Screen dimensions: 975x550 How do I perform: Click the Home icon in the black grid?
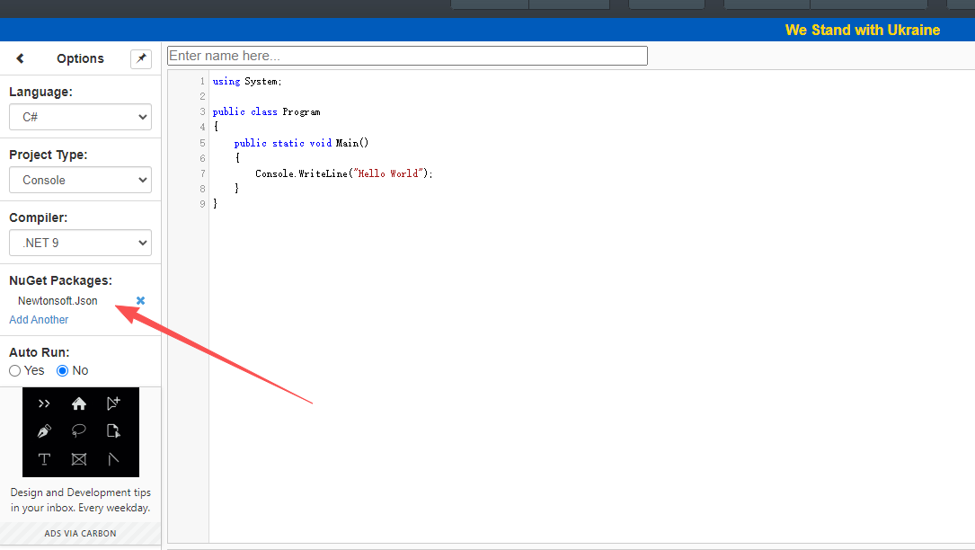click(79, 403)
